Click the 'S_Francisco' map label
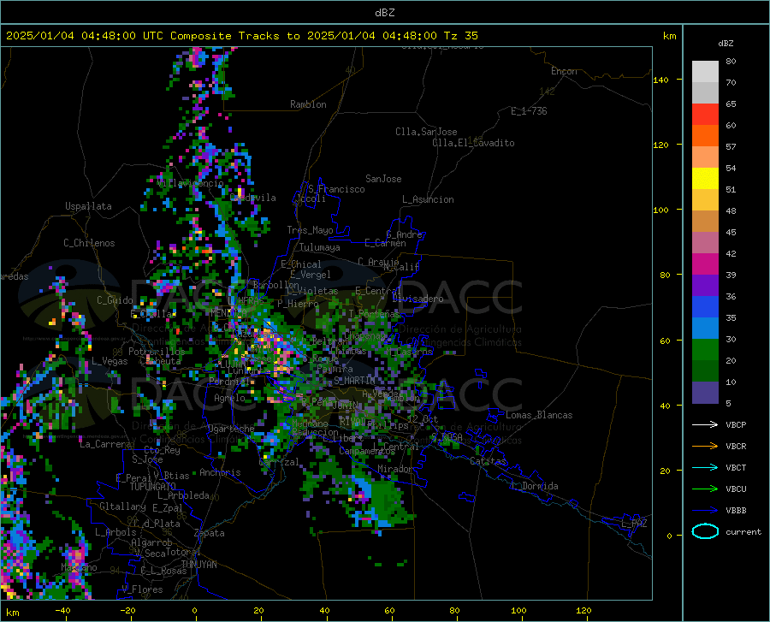 (336, 189)
